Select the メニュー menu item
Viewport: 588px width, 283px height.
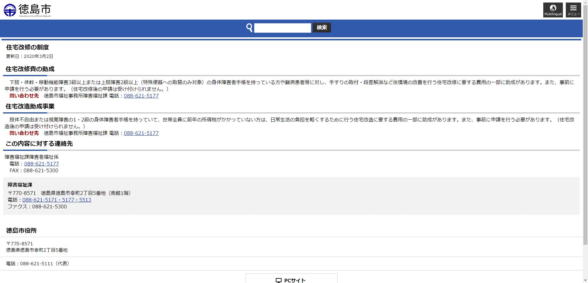point(573,10)
